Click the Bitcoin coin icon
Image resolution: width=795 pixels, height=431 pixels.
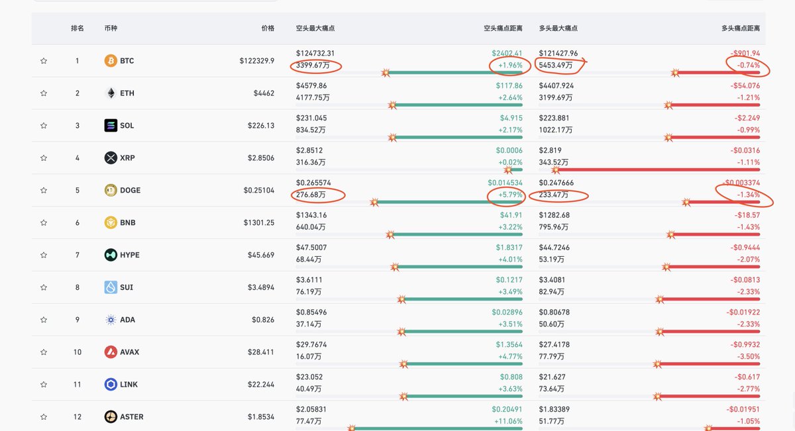click(x=111, y=61)
